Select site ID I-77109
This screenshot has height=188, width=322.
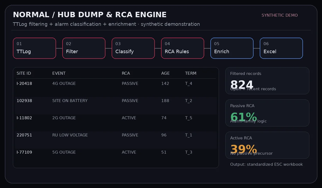pos(24,152)
